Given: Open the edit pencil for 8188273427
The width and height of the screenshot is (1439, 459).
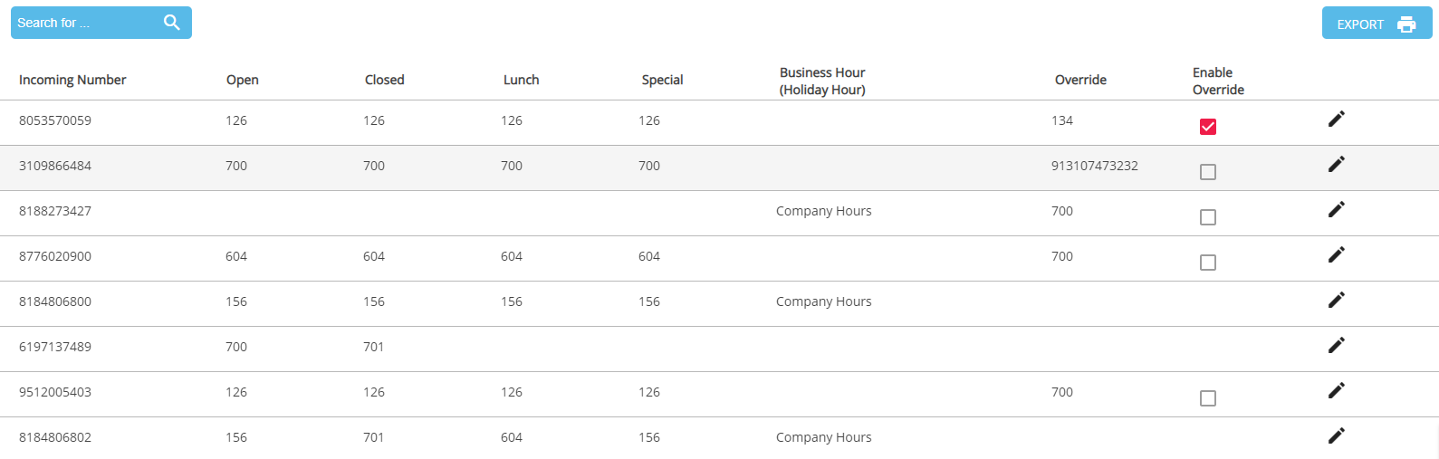Looking at the screenshot, I should click(x=1336, y=209).
